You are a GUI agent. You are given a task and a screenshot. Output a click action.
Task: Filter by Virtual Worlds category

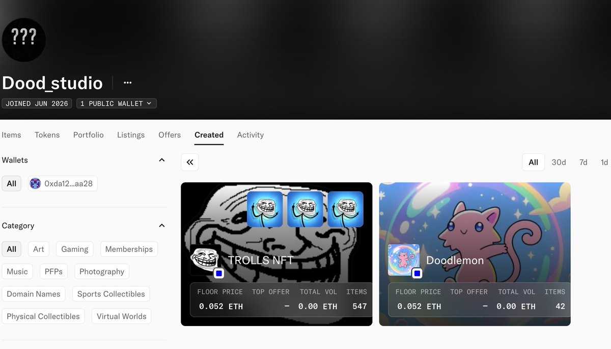122,316
